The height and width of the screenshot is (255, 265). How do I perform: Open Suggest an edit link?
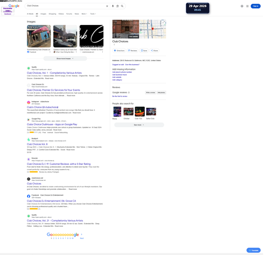click(118, 65)
